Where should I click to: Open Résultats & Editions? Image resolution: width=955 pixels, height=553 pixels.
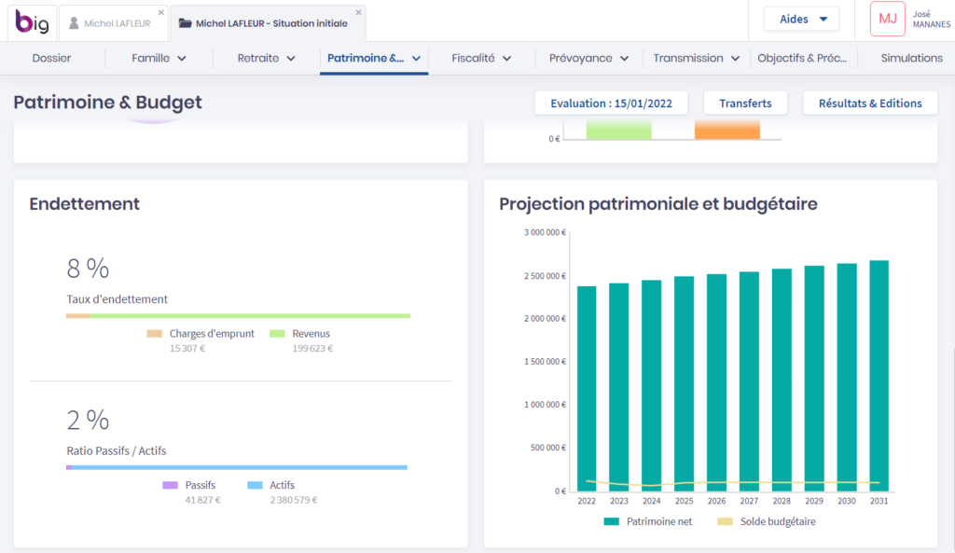(x=869, y=104)
